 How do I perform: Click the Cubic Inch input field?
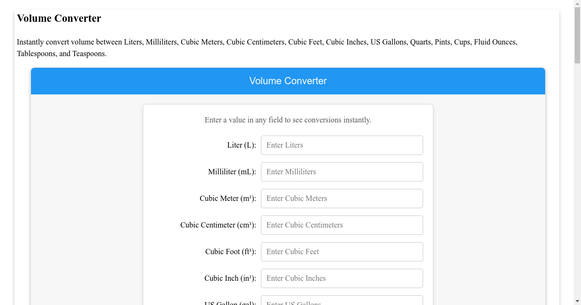click(342, 278)
